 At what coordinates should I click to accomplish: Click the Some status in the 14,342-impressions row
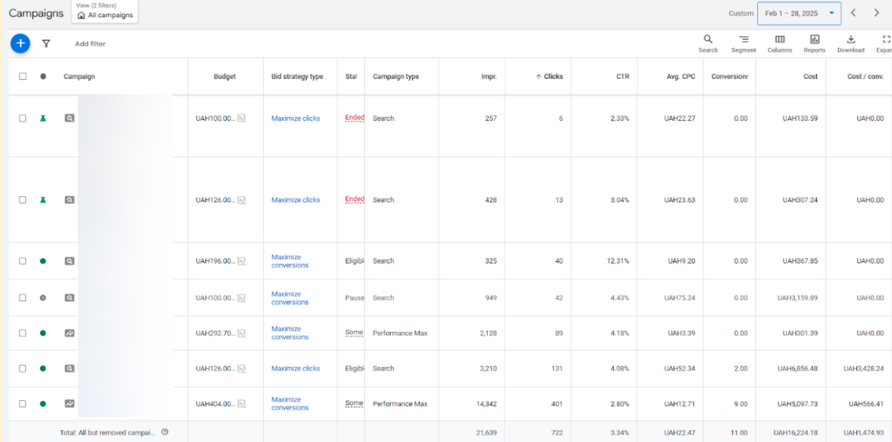click(x=354, y=403)
